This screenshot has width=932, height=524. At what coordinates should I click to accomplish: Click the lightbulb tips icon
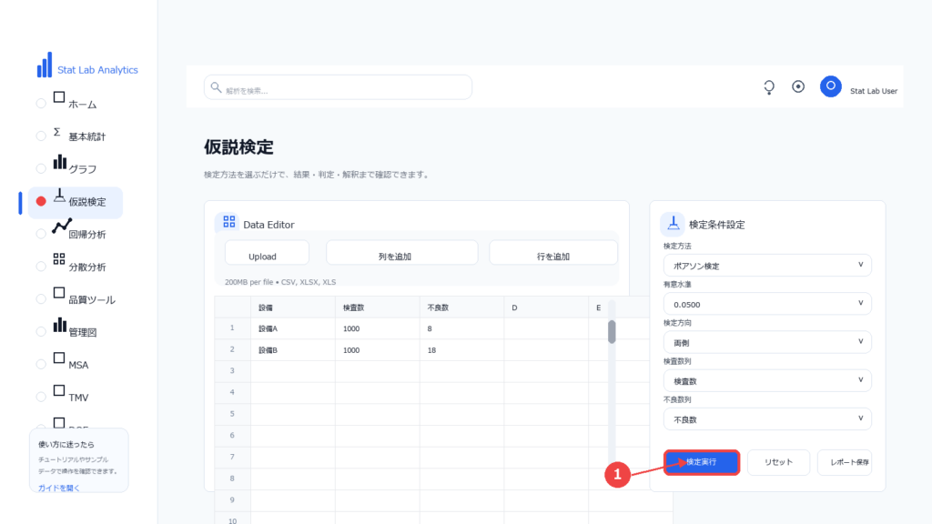pyautogui.click(x=769, y=87)
